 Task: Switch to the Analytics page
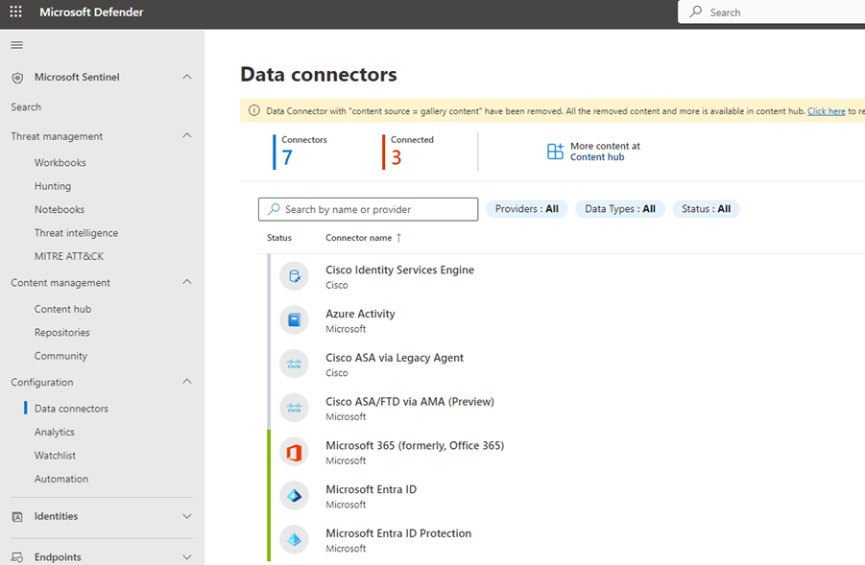point(53,432)
